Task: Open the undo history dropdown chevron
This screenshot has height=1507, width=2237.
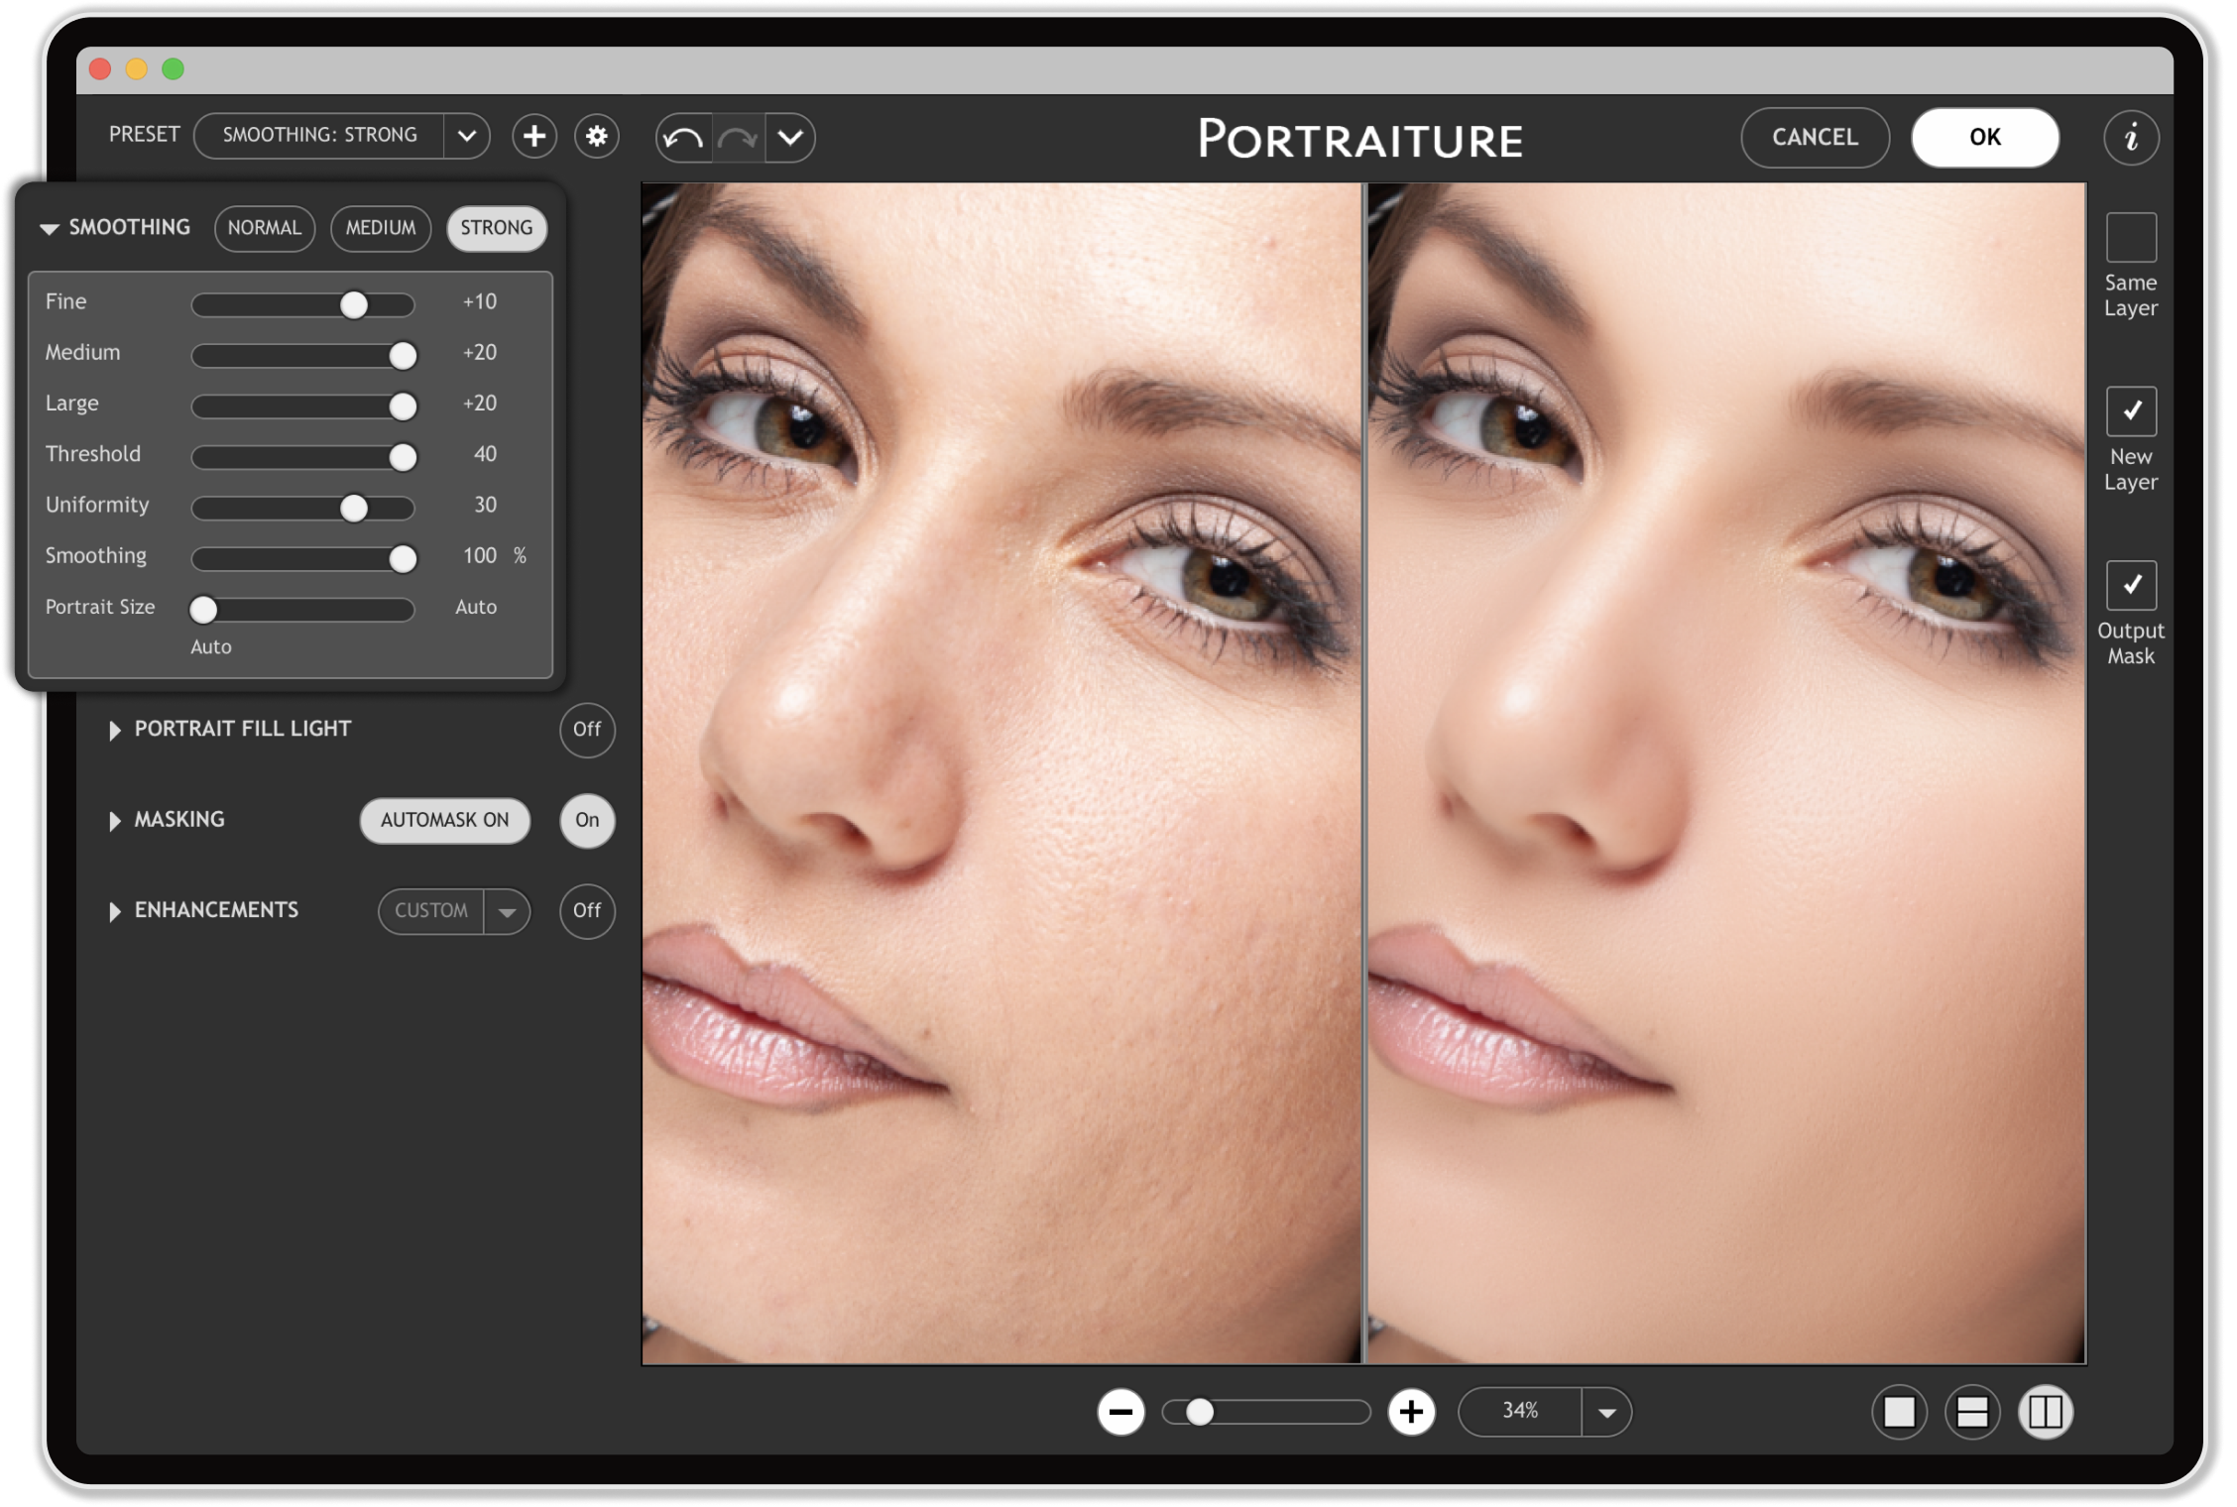Action: click(x=790, y=138)
